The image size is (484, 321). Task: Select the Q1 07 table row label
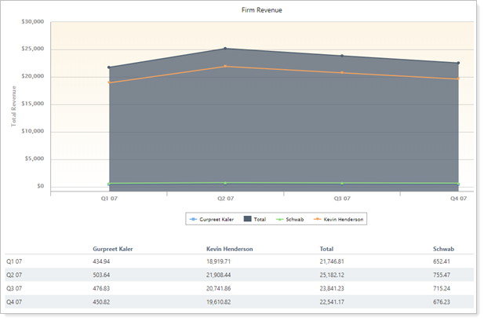(x=16, y=261)
